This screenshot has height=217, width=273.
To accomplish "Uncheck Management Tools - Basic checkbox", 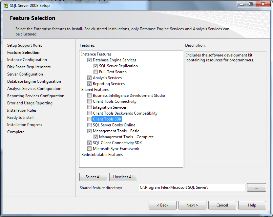I will pos(89,131).
